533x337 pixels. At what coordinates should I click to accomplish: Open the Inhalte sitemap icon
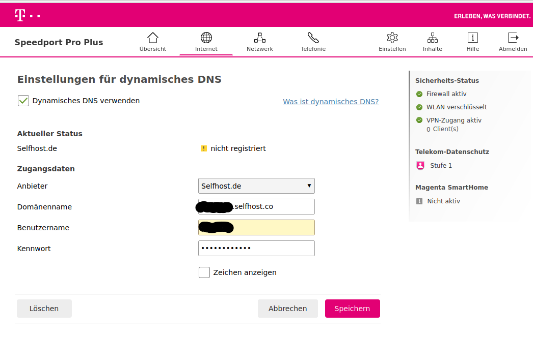pyautogui.click(x=433, y=38)
